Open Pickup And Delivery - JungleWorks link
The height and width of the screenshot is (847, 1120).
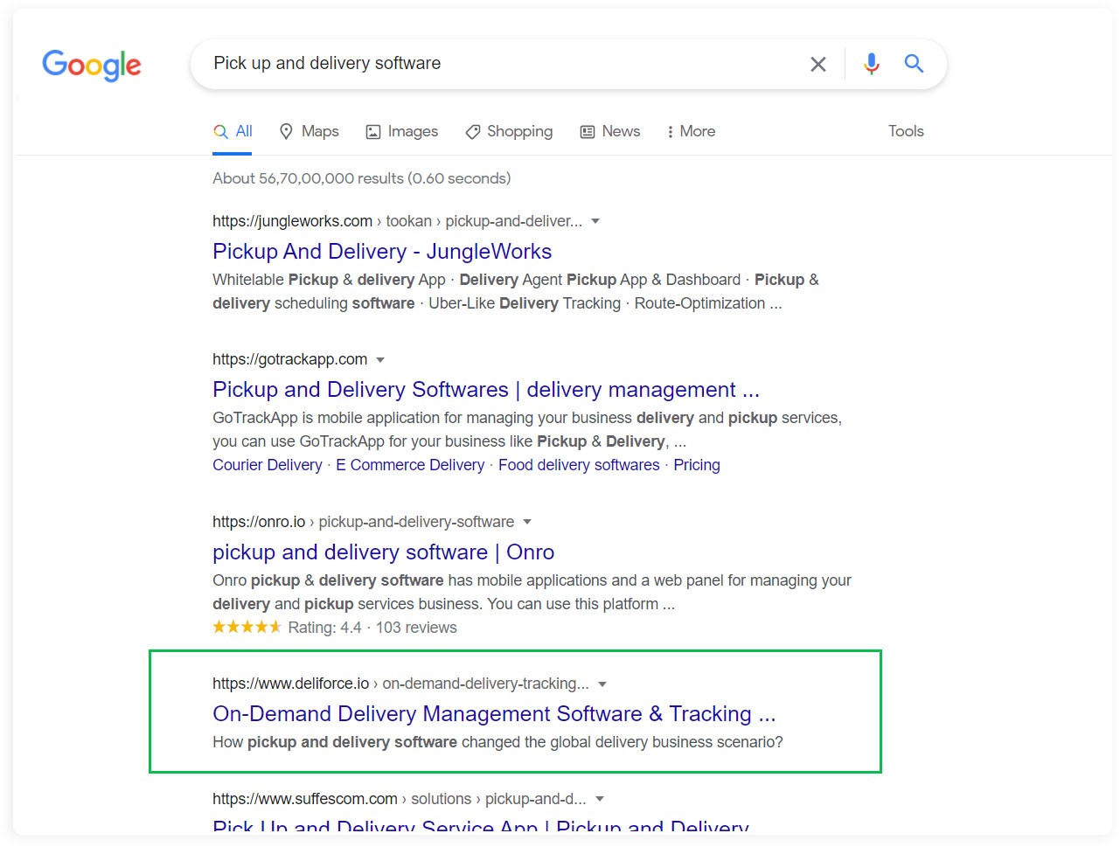[382, 252]
